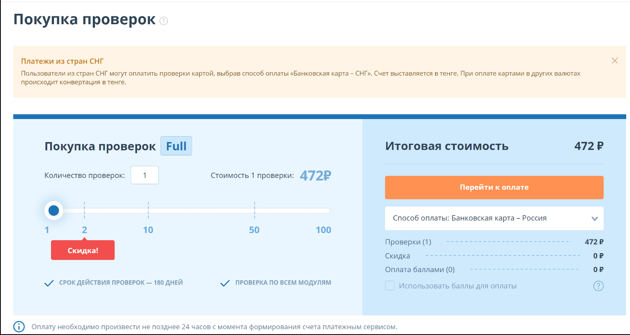Click the info icon beside the 24-hour payment note

[x=19, y=327]
